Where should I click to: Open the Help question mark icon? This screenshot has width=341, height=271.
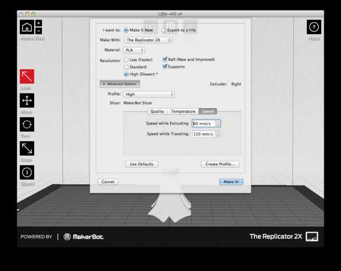pyautogui.click(x=314, y=27)
